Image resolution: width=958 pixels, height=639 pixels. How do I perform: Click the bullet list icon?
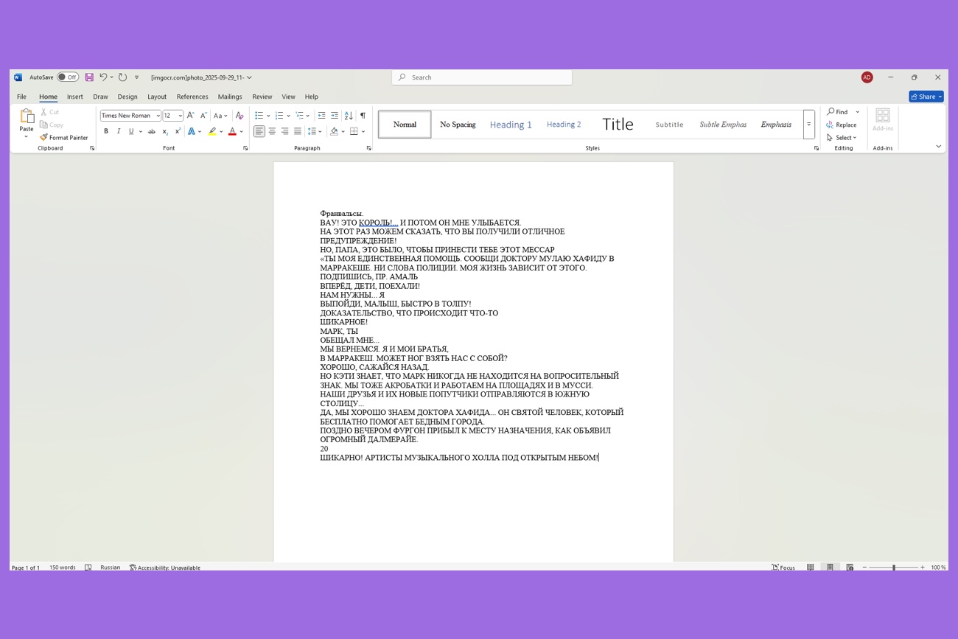coord(259,116)
